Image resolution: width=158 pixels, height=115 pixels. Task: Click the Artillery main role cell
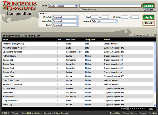[69, 88]
